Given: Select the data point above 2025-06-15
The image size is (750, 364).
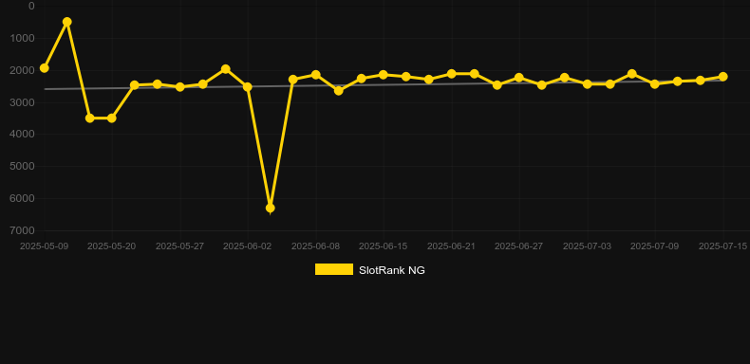Looking at the screenshot, I should (x=384, y=75).
